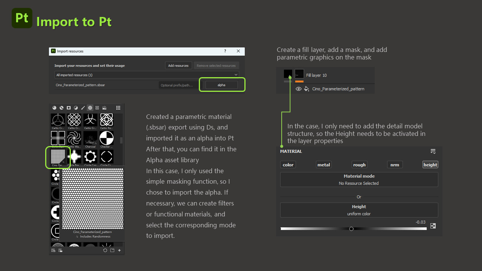
Task: Toggle the rough channel button
Action: (359, 165)
